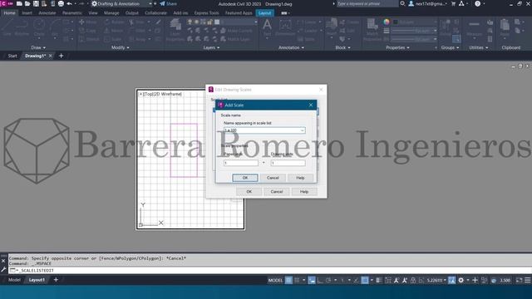This screenshot has width=532, height=299.
Task: Click the New drawing icon in quick access toolbar
Action: click(x=19, y=3)
